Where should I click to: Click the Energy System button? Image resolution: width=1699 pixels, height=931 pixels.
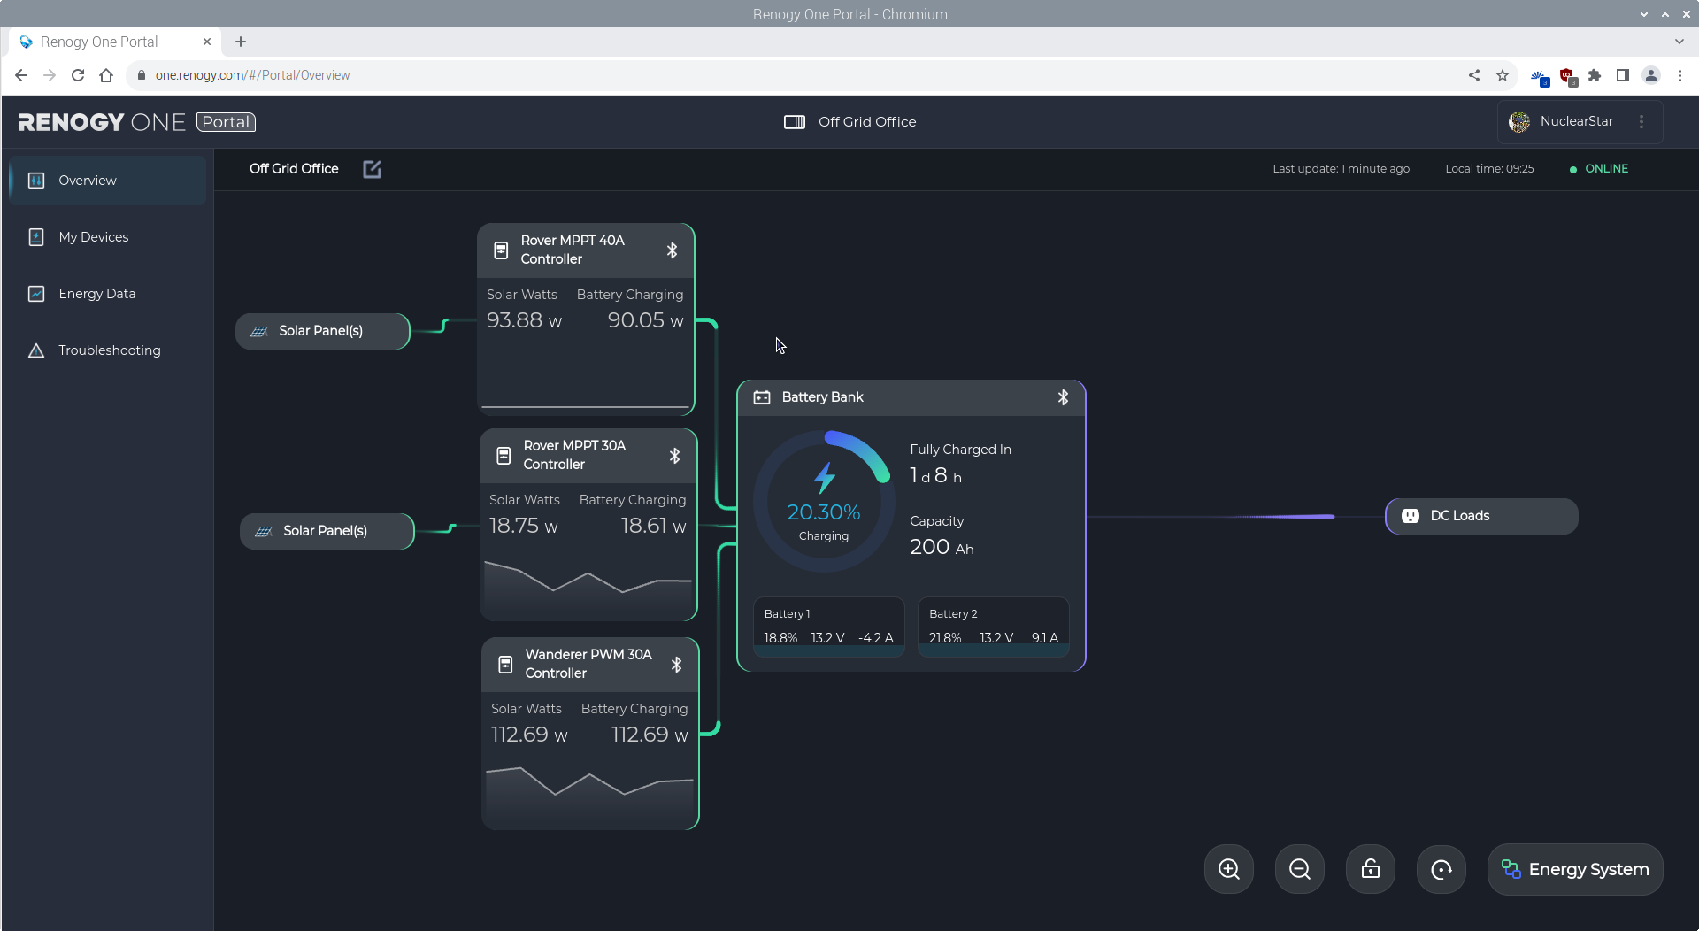pos(1575,869)
